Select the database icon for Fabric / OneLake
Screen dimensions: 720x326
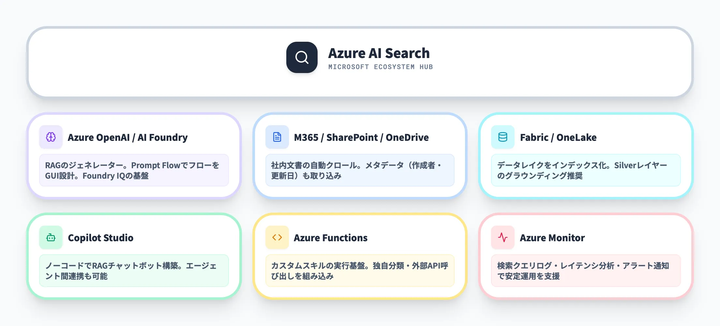502,137
